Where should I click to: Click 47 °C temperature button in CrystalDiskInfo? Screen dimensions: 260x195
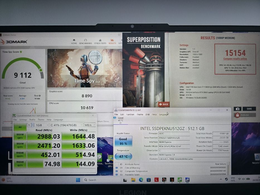123,157
